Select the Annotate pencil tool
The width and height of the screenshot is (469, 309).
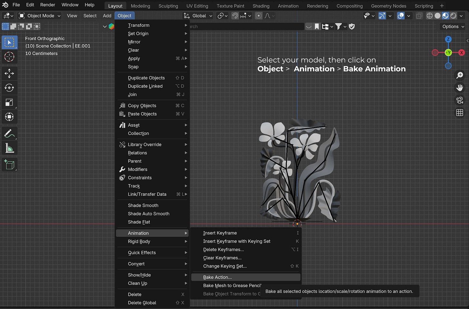coord(9,134)
